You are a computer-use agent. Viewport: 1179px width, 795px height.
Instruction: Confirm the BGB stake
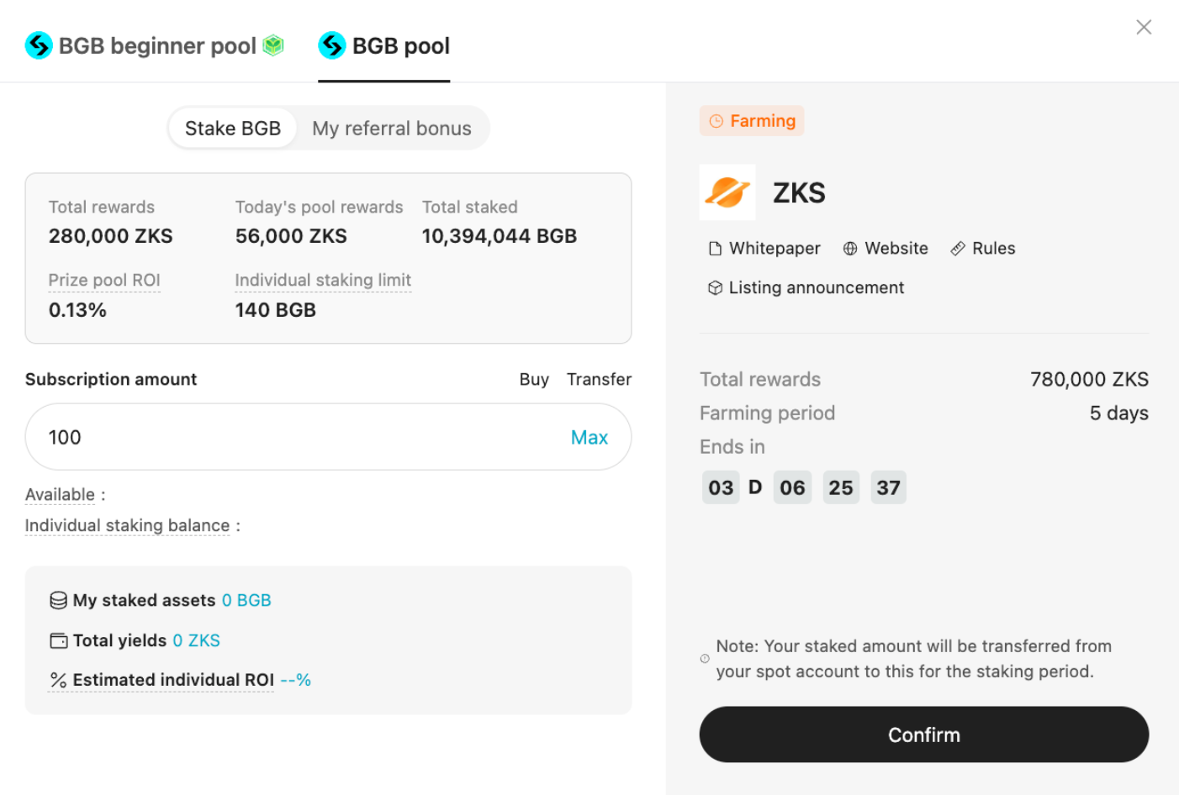click(x=924, y=734)
